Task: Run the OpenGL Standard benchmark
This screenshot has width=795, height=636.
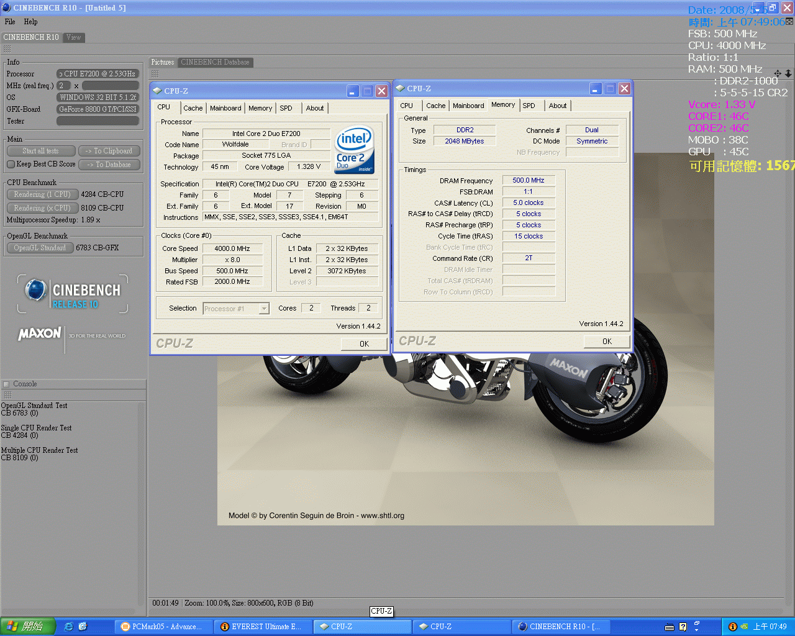Action: pyautogui.click(x=40, y=248)
